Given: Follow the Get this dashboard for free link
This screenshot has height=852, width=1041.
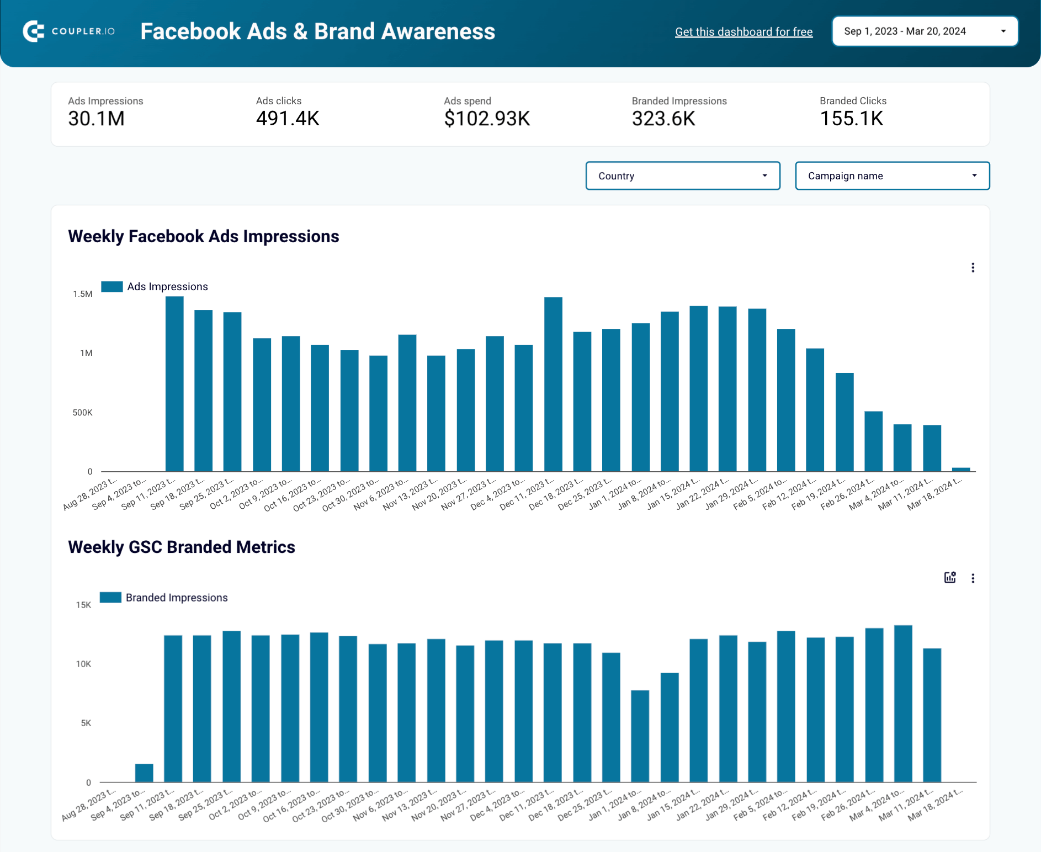Looking at the screenshot, I should [743, 32].
